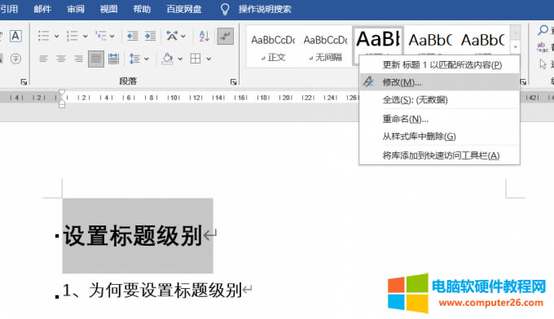Click the pen icon beside 修改
The image size is (554, 319).
368,82
